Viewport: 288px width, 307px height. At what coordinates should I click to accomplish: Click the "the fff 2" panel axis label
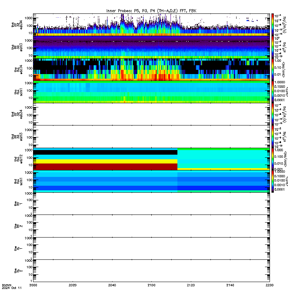tap(18, 226)
